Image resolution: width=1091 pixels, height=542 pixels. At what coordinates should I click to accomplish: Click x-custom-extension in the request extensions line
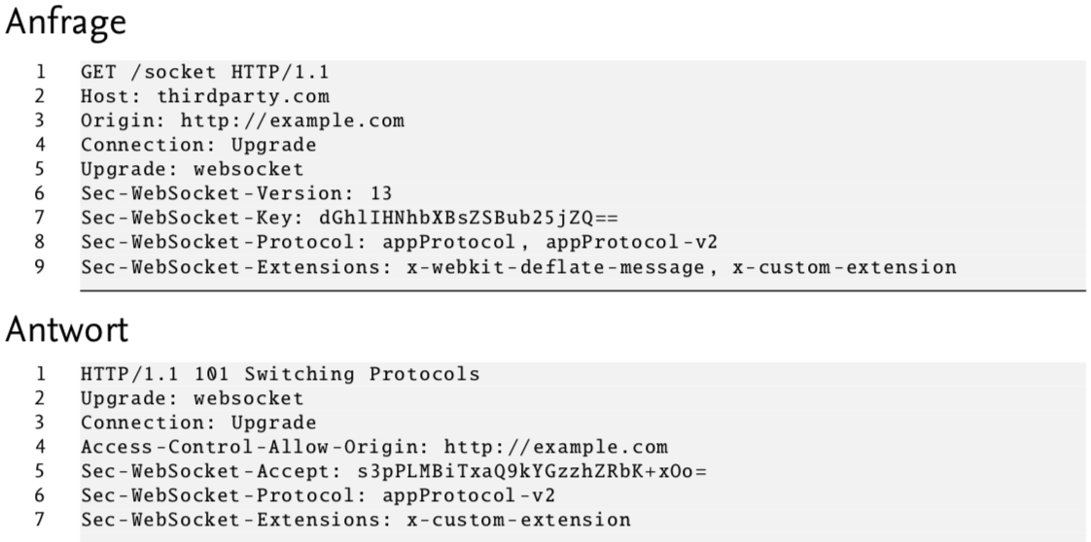point(845,267)
